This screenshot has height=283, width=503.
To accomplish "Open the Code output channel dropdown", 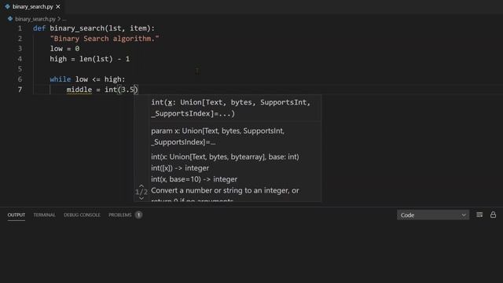I will [x=433, y=215].
